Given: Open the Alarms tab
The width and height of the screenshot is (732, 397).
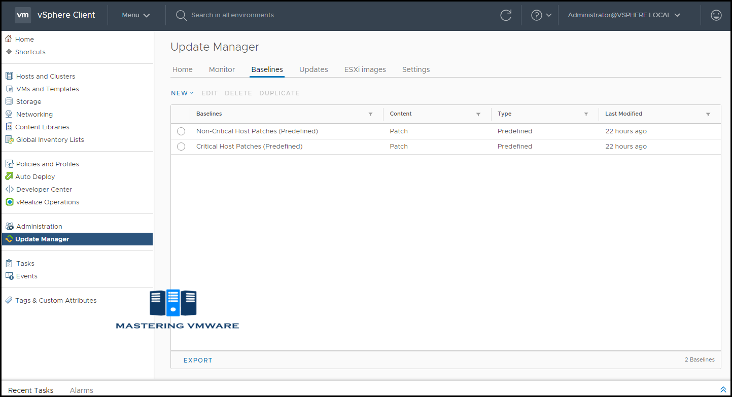Looking at the screenshot, I should pos(82,390).
